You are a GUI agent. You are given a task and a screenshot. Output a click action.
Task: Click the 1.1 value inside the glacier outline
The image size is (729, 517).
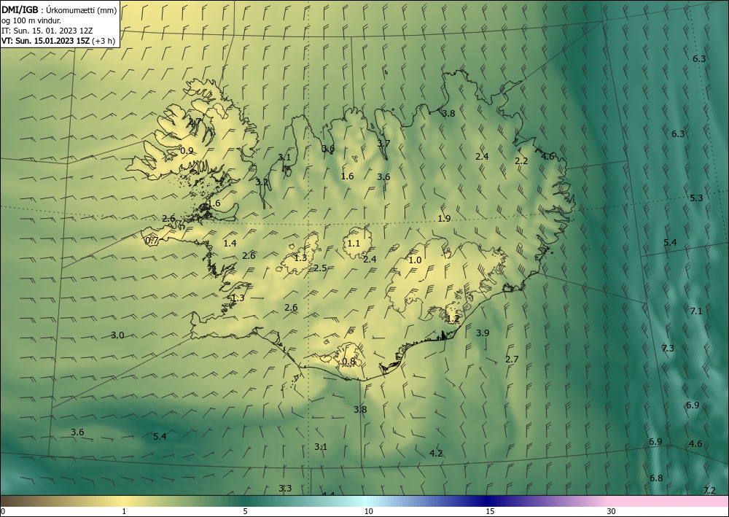click(x=354, y=243)
